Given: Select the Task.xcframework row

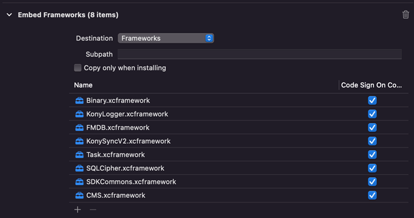Looking at the screenshot, I should tap(239, 155).
